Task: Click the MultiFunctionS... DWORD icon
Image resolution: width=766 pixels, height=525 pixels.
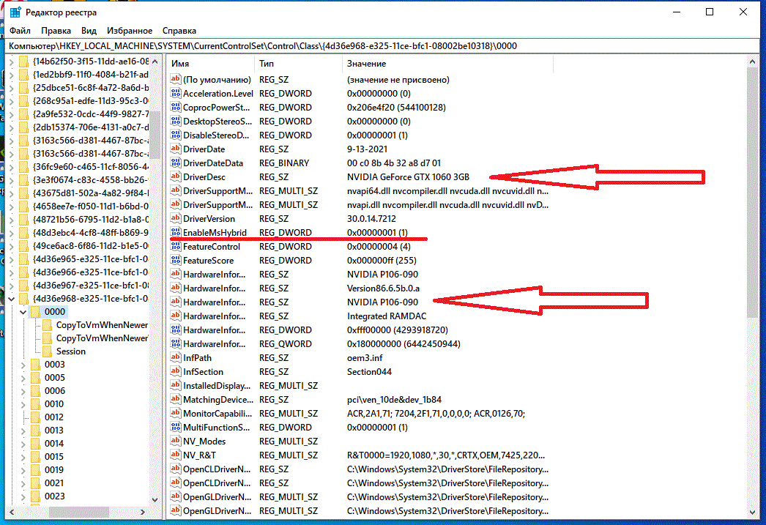Action: point(175,428)
